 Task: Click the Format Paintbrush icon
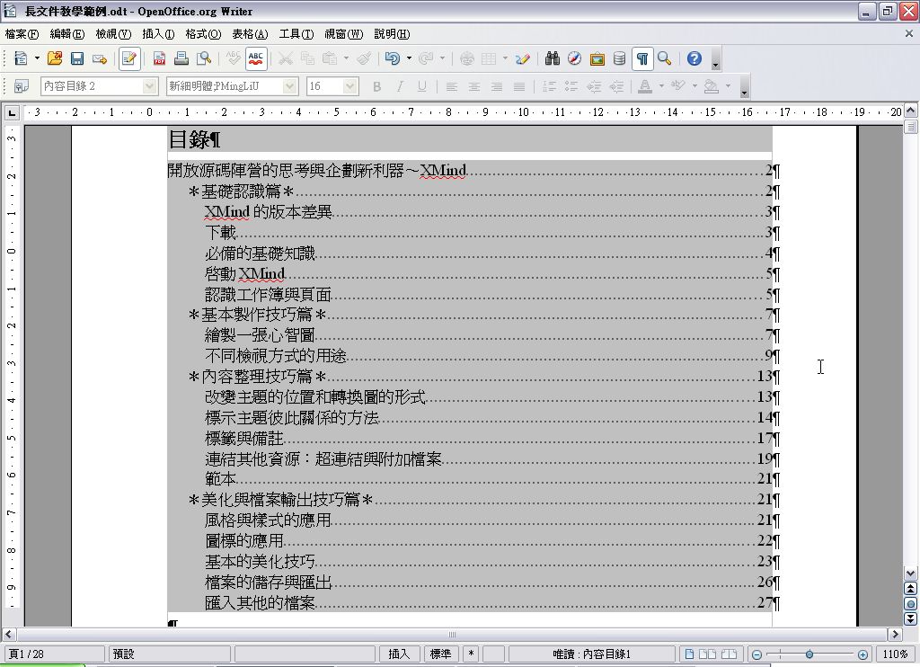pyautogui.click(x=364, y=58)
